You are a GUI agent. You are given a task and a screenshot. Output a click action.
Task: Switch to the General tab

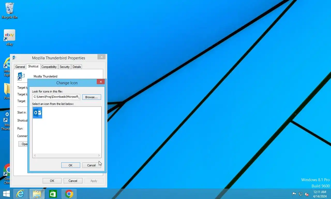tap(20, 67)
